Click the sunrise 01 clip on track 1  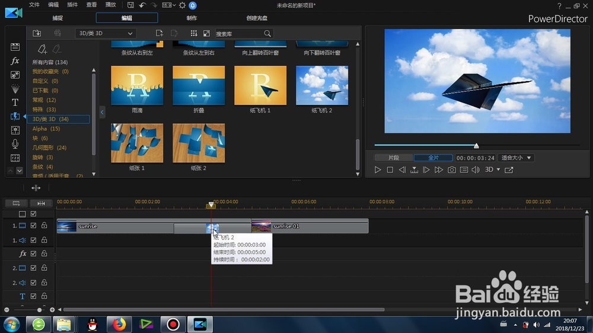[310, 226]
